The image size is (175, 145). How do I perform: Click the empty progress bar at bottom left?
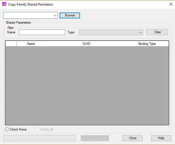click(40, 138)
